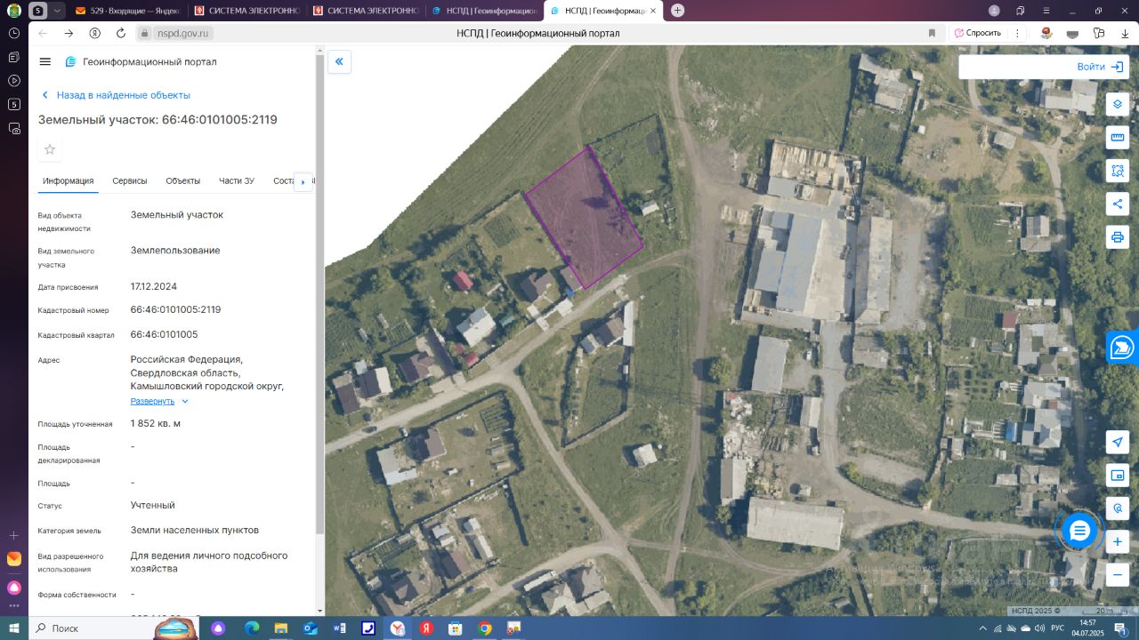Viewport: 1139px width, 640px height.
Task: Go back to found objects list
Action: click(116, 95)
